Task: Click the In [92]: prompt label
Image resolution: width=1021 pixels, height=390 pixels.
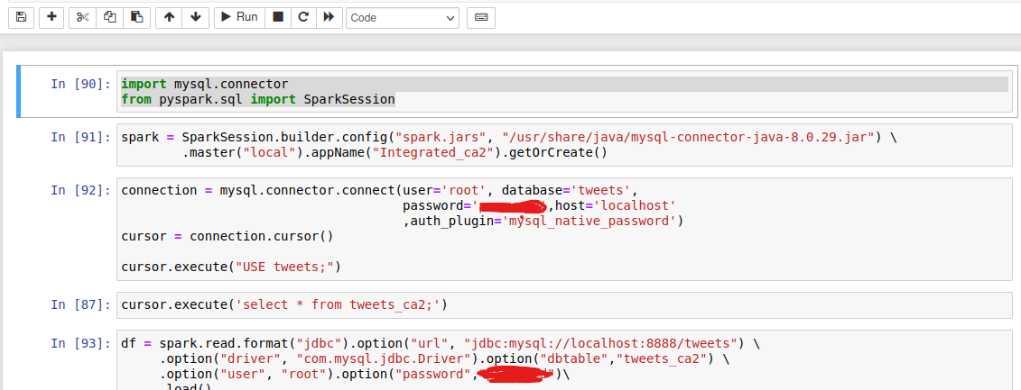Action: pyautogui.click(x=80, y=190)
